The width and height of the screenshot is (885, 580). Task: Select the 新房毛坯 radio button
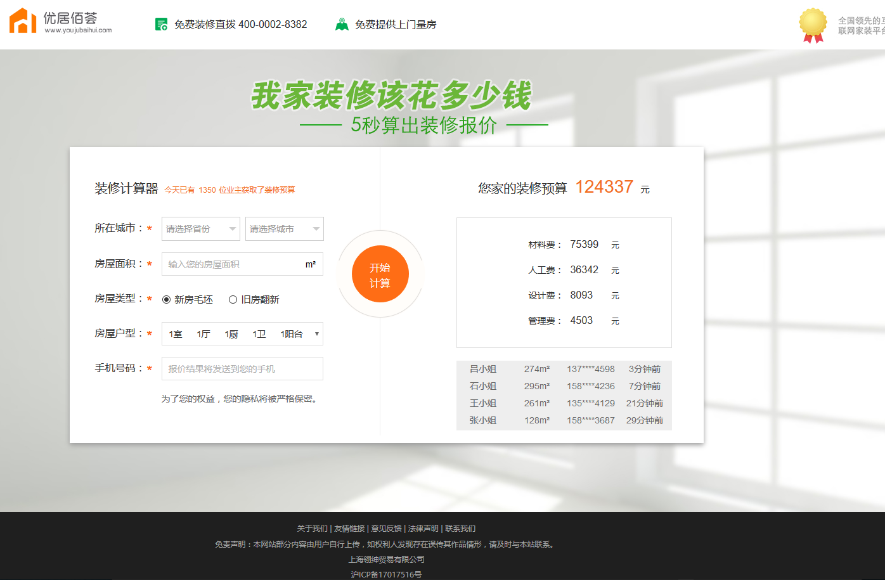[x=166, y=299]
